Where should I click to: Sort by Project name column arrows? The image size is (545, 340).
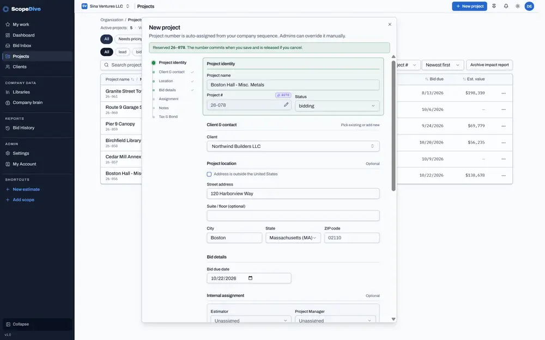132,79
